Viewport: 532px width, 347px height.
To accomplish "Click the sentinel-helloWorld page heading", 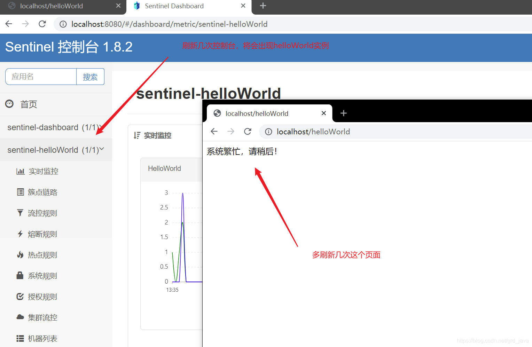I will (209, 93).
